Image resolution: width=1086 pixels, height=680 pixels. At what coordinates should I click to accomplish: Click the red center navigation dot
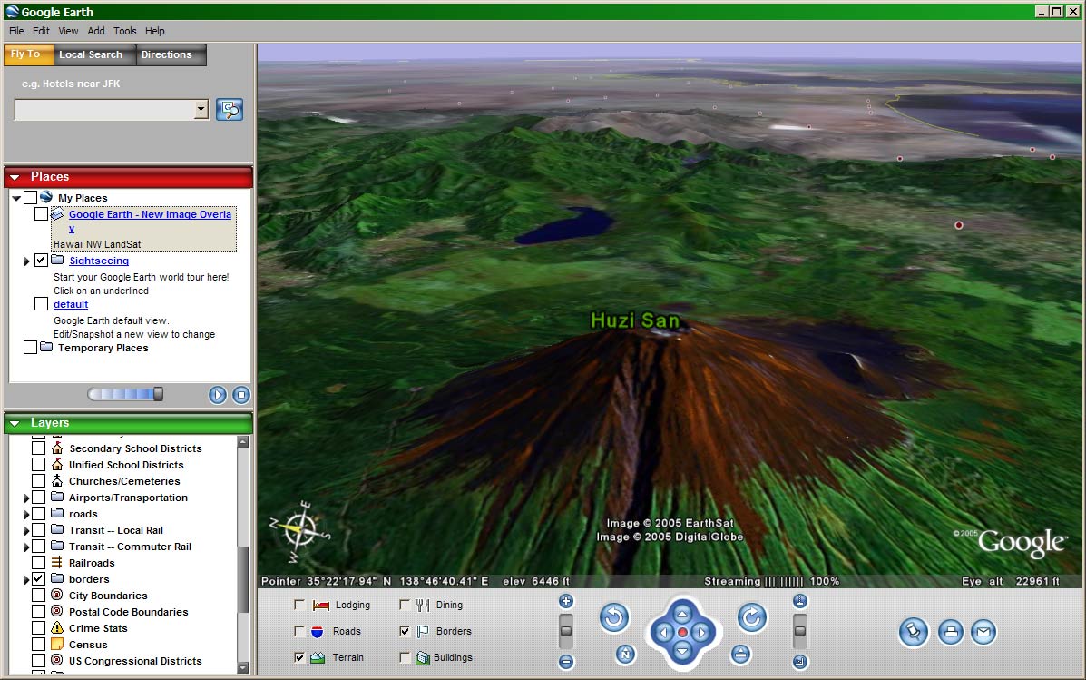pos(682,632)
